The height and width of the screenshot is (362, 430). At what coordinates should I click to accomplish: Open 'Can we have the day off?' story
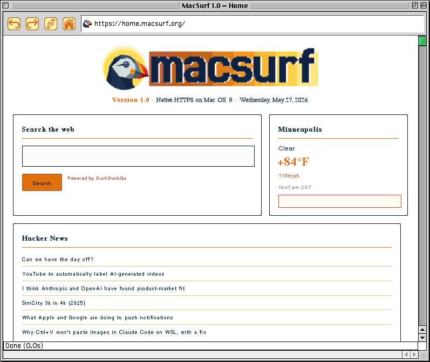coord(58,259)
